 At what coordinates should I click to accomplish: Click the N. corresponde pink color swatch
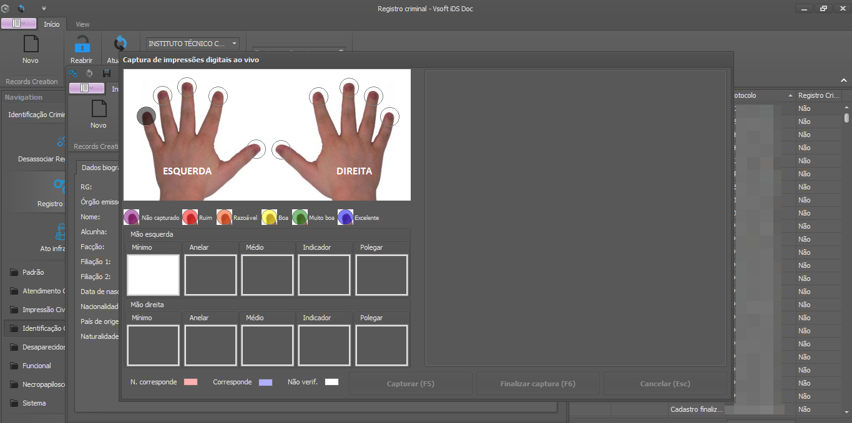coord(191,382)
